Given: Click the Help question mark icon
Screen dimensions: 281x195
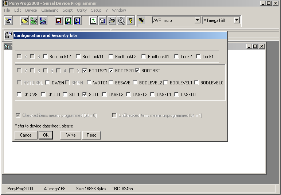Looking at the screenshot, I should [130, 21].
